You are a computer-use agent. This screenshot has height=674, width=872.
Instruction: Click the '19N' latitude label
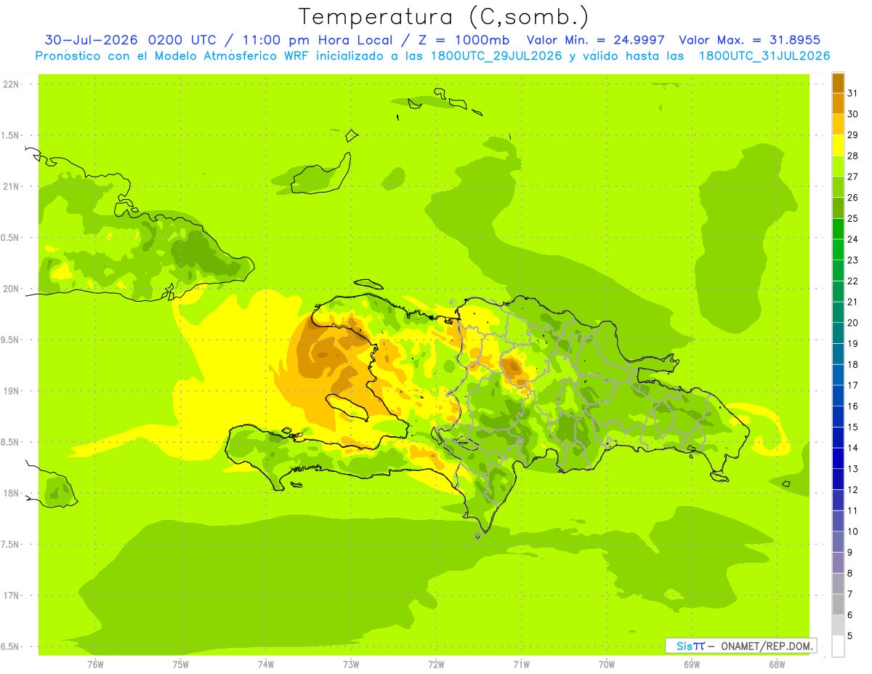coord(12,390)
